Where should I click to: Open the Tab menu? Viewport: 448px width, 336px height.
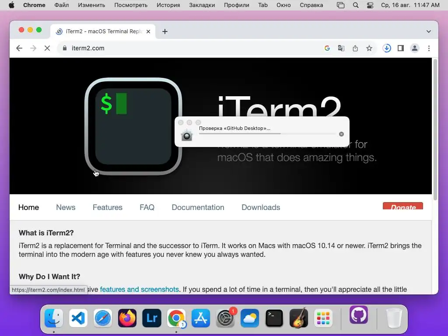tap(263, 5)
